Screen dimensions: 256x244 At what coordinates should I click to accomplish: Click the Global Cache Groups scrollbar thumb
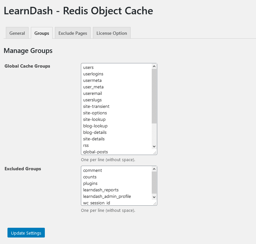pos(154,96)
